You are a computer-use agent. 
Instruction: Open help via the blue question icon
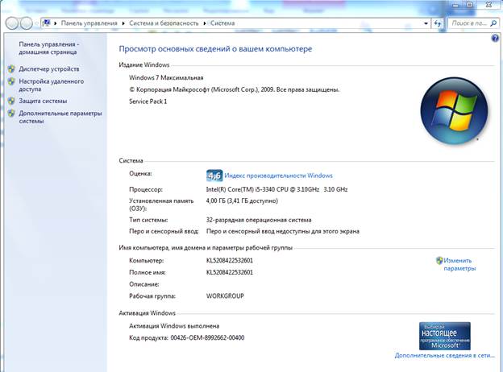[x=495, y=38]
